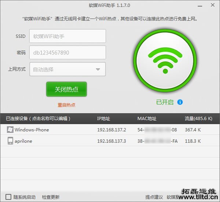This screenshot has width=220, height=202.
Task: Select the IP address 192.168.137.3
Action: coord(112,141)
